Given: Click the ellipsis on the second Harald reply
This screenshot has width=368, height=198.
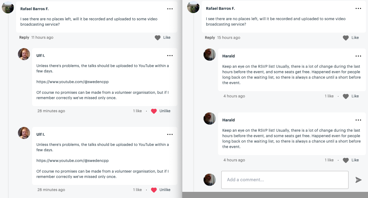Looking at the screenshot, I should coord(358,120).
